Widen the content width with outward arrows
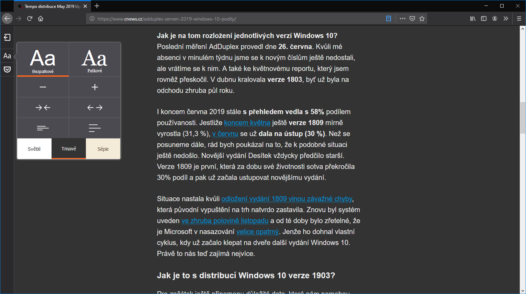 (x=95, y=108)
